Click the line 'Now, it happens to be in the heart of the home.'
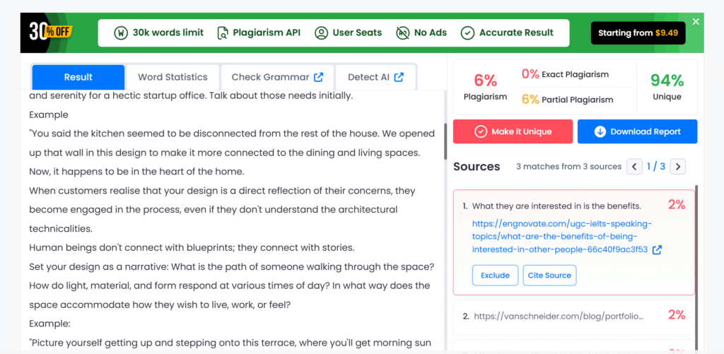Image resolution: width=724 pixels, height=354 pixels. [136, 172]
